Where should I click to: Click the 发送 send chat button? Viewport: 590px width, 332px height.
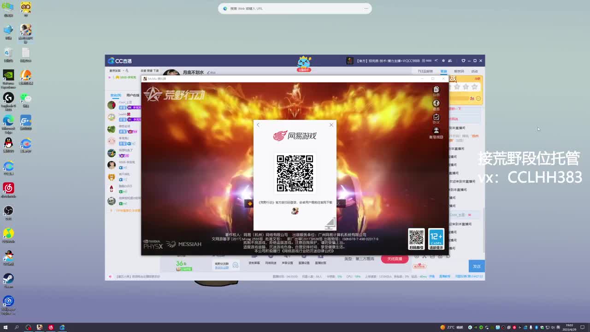pos(477,266)
